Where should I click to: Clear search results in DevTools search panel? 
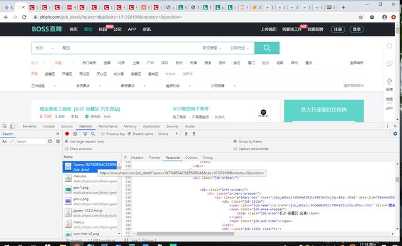pos(58,141)
